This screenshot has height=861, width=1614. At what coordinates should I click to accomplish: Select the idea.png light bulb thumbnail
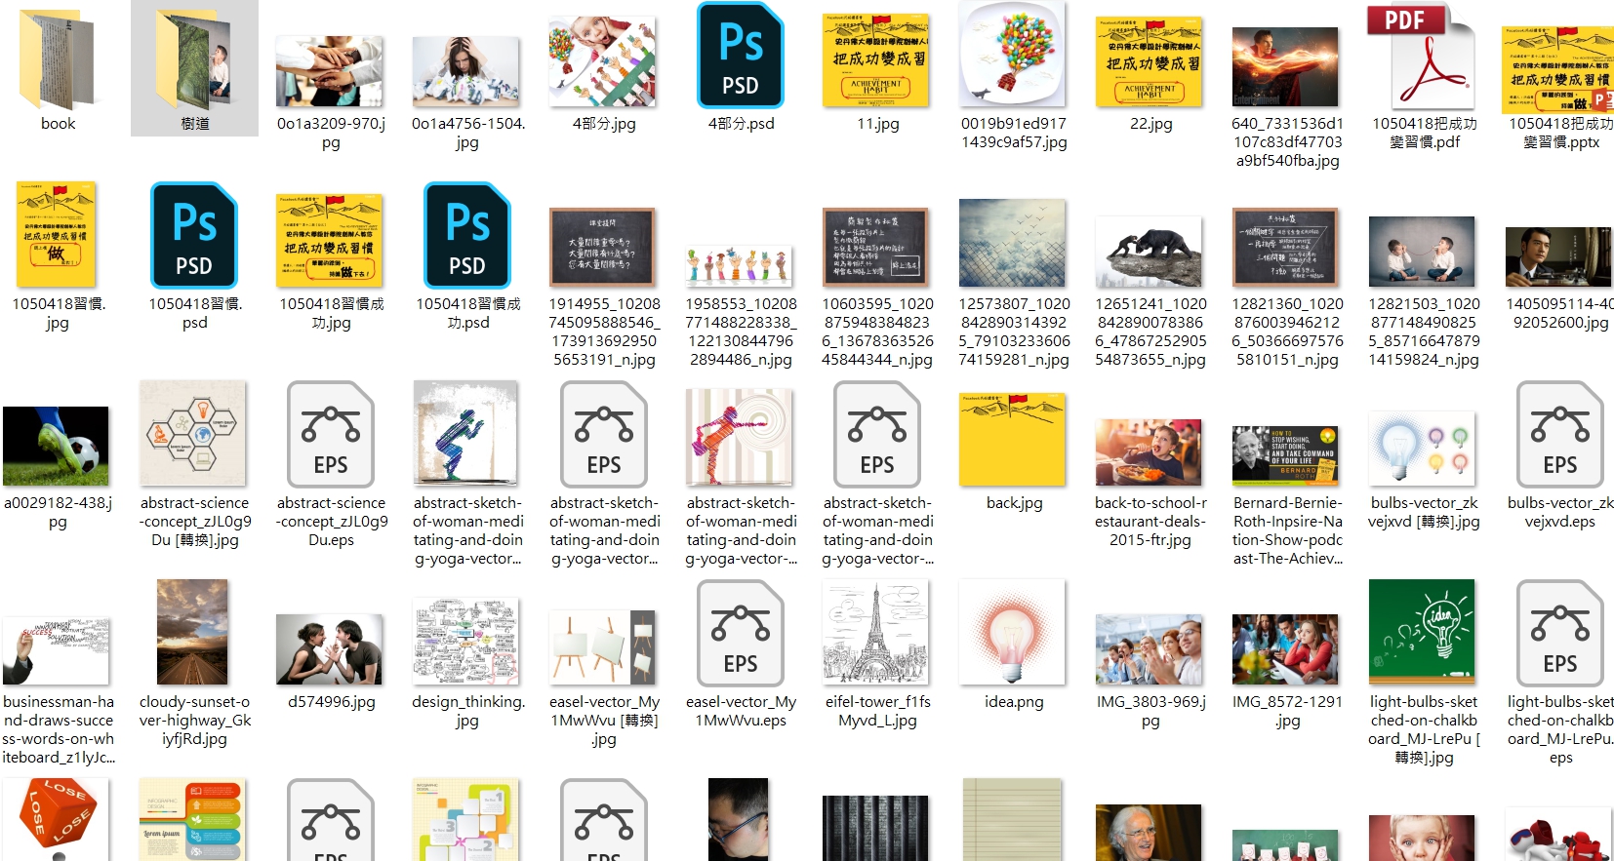click(1013, 634)
